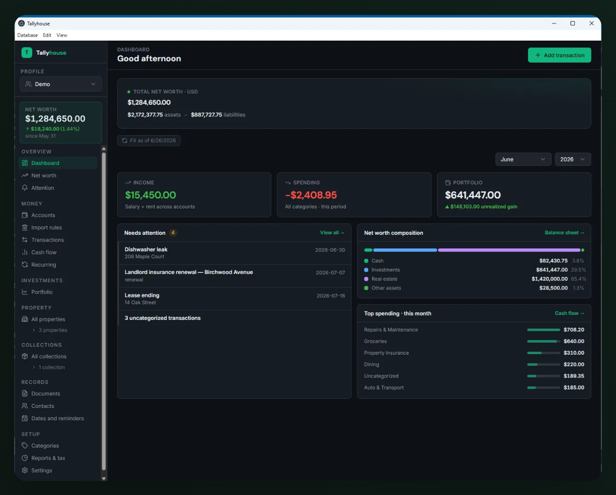This screenshot has width=616, height=495.
Task: Open the Edit menu
Action: point(47,35)
